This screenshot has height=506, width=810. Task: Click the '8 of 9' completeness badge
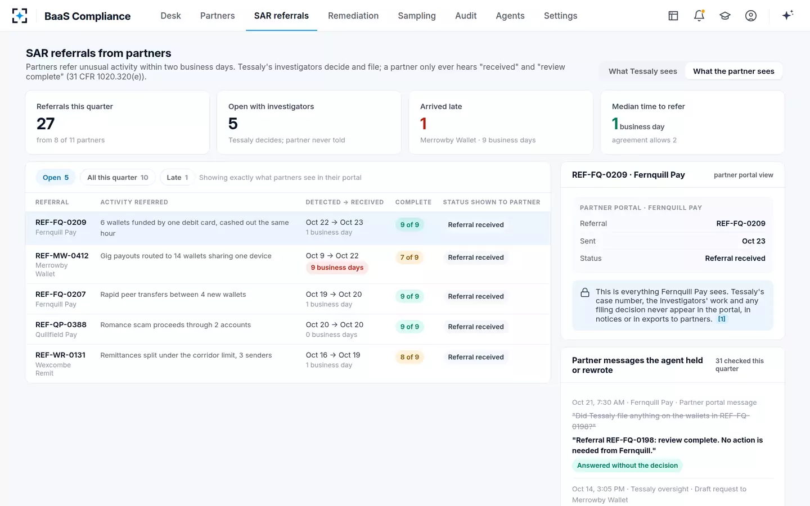tap(409, 357)
